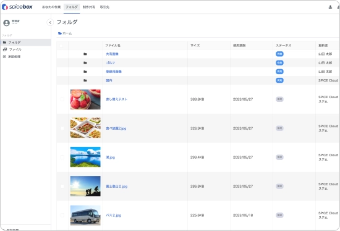Check the checkbox for 富士登山２.jpg row
This screenshot has height=231, width=340.
pyautogui.click(x=62, y=187)
